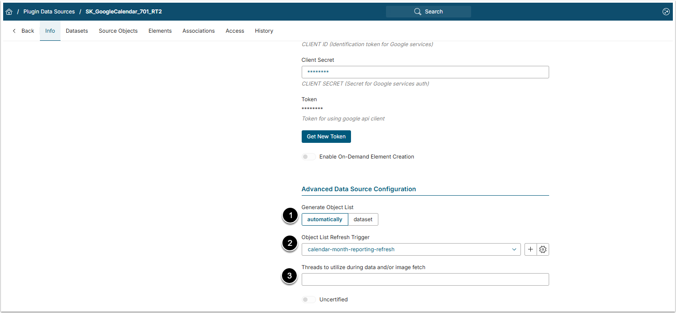
Task: Click the Threads to utilize input field
Action: click(x=425, y=279)
